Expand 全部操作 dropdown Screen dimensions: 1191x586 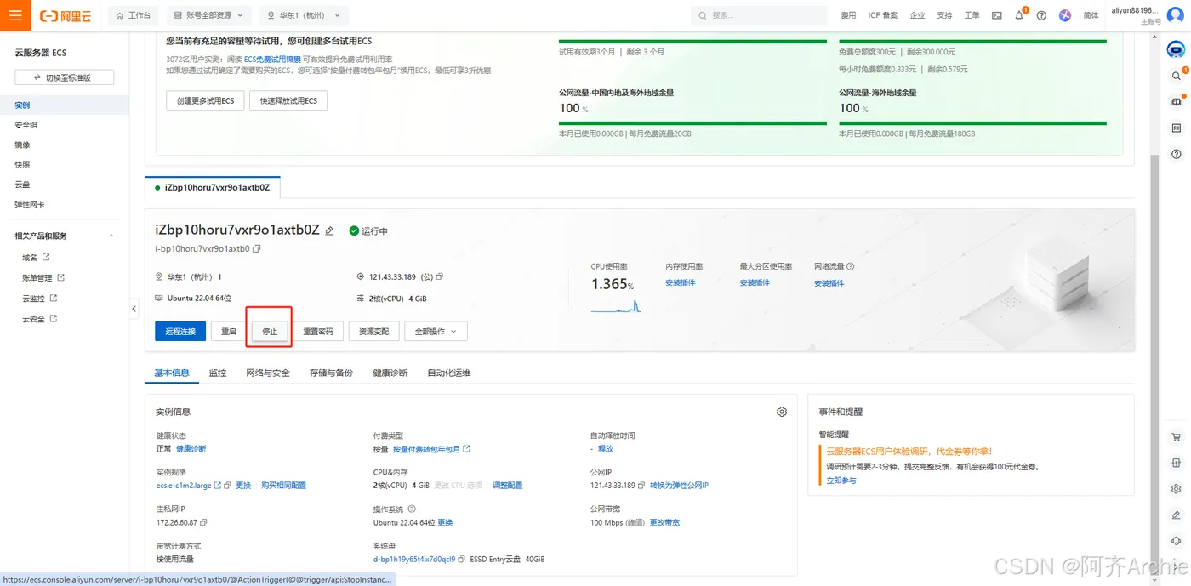point(436,331)
